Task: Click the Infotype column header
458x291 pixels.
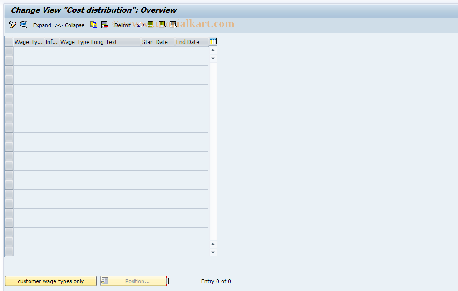Action: [52, 42]
